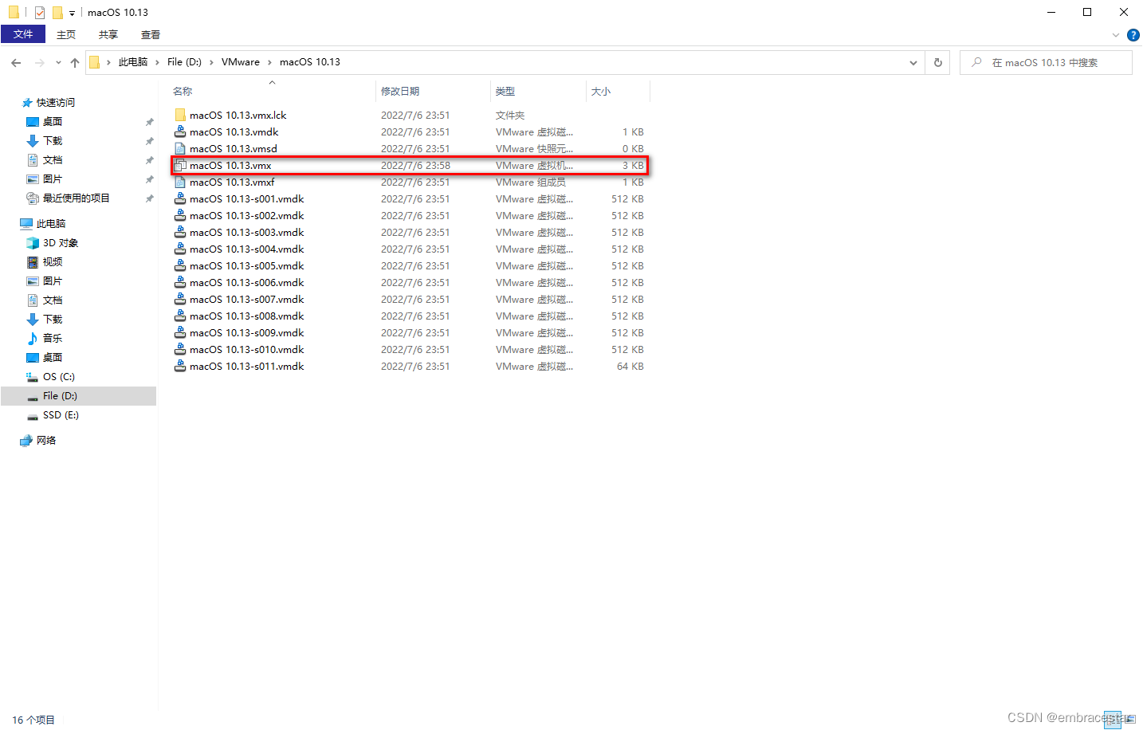The width and height of the screenshot is (1143, 730).
Task: Switch to the 主页 ribbon tab
Action: 66,34
